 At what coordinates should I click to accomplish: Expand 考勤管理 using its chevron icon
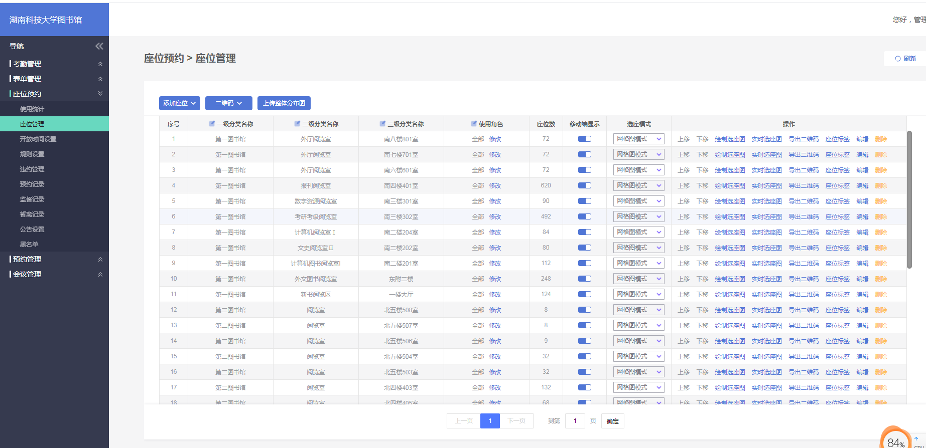click(x=100, y=64)
